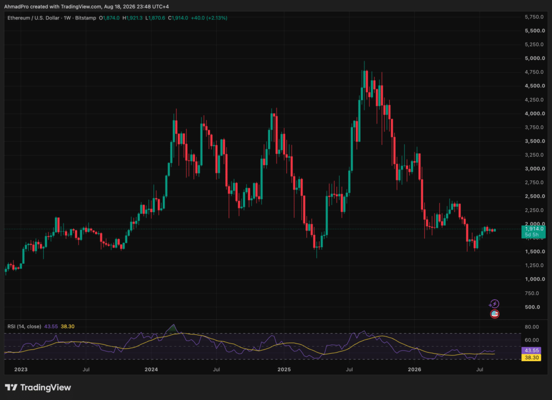The image size is (552, 400).
Task: Click the TradingView logo at bottom left
Action: pyautogui.click(x=38, y=387)
